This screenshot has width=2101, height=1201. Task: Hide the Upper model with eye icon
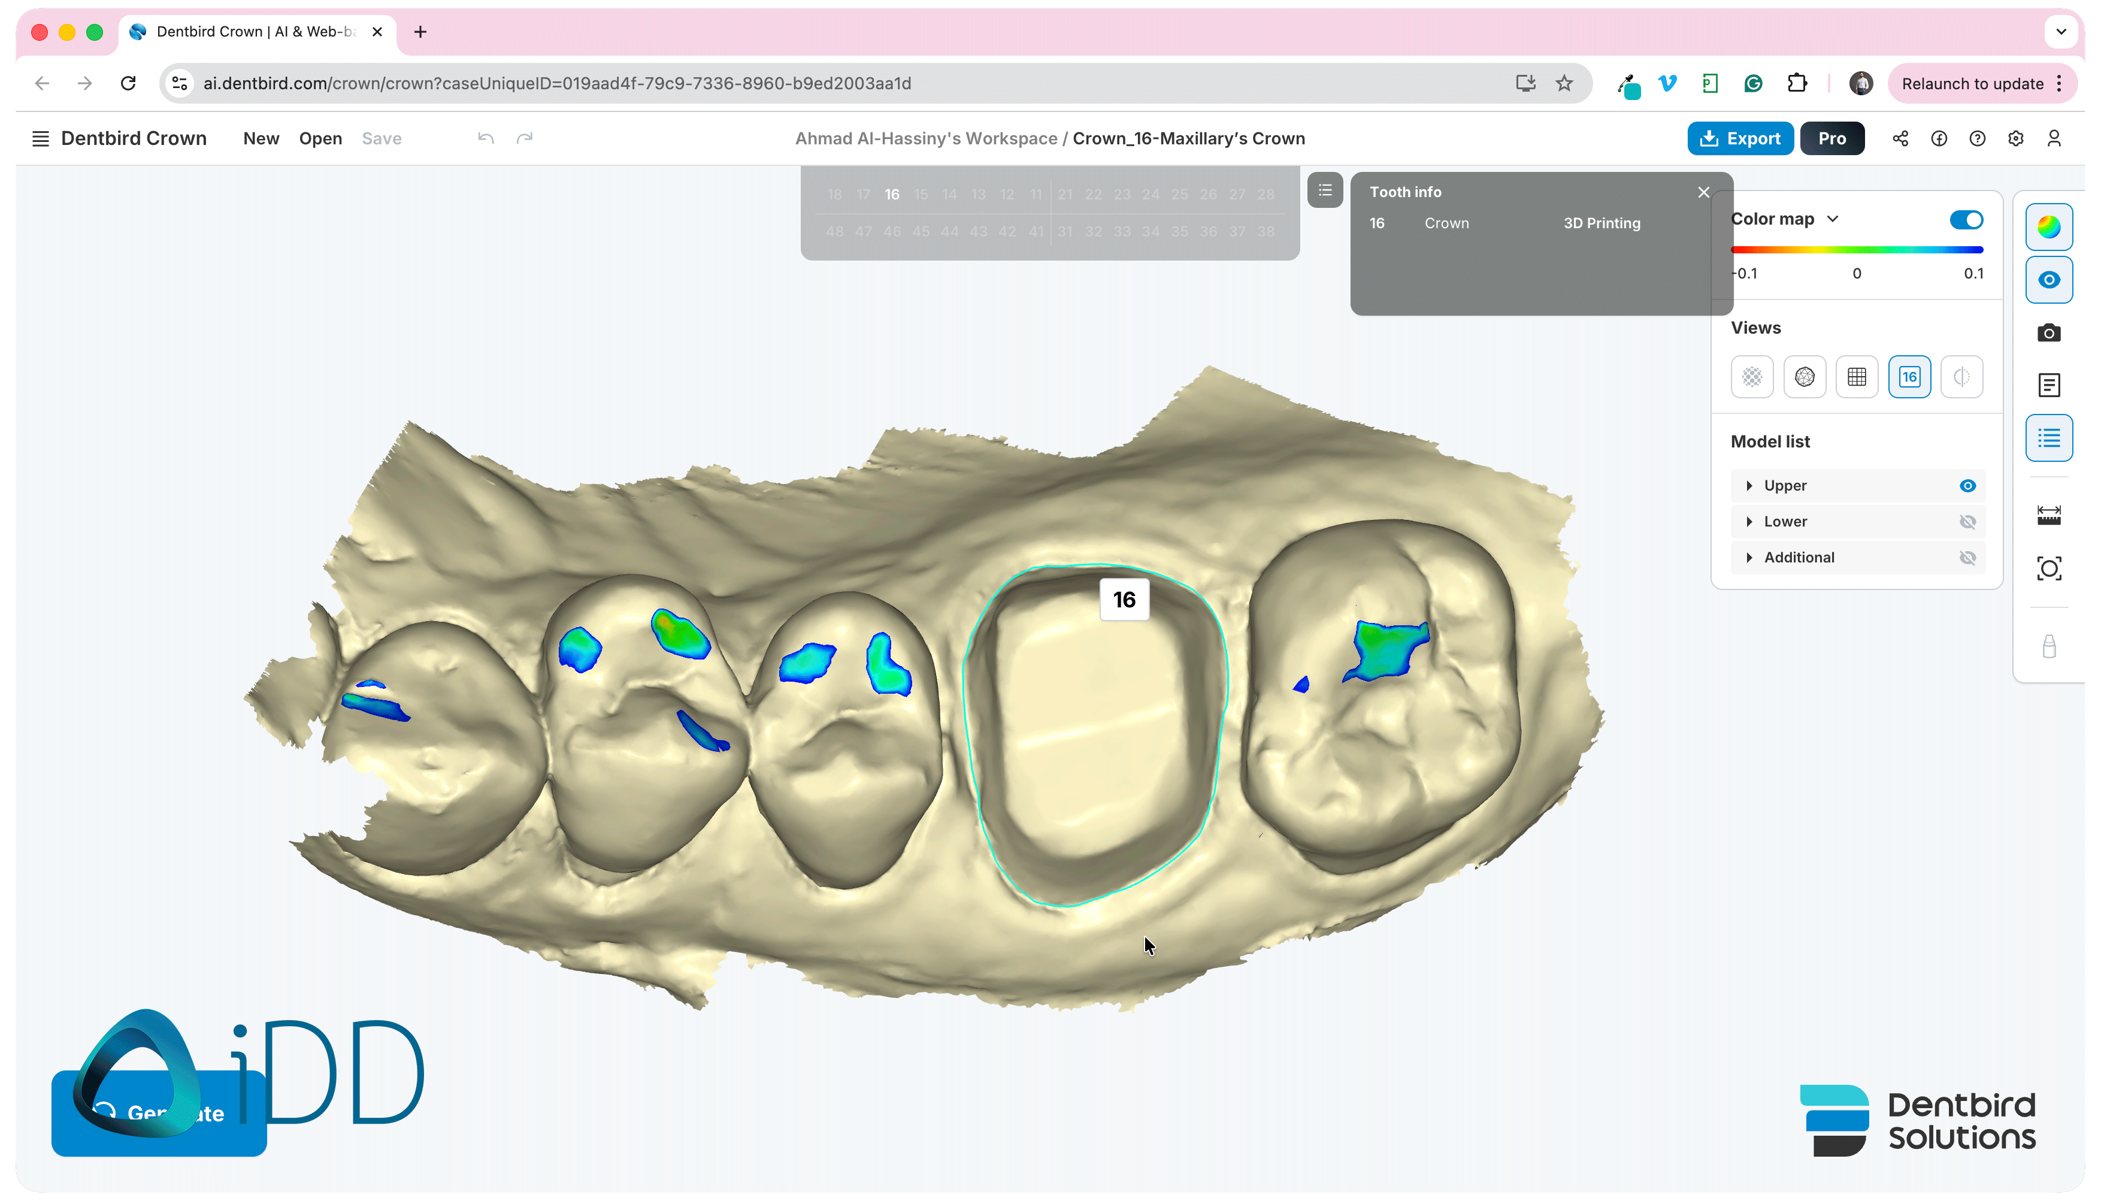[x=1967, y=486]
